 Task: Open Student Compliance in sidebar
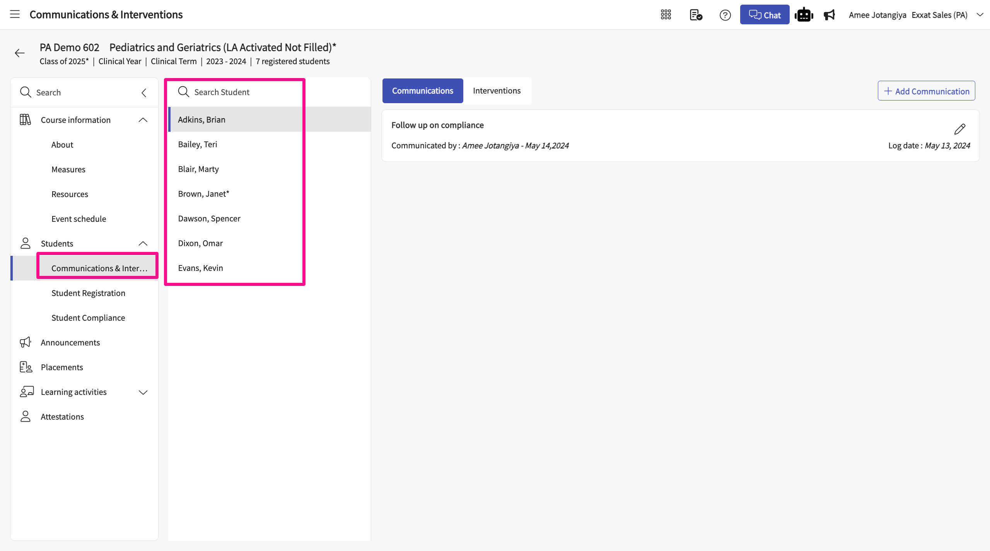88,318
